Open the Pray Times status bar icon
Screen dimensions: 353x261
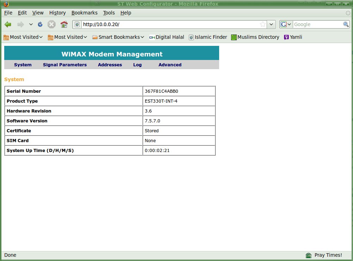(x=309, y=255)
